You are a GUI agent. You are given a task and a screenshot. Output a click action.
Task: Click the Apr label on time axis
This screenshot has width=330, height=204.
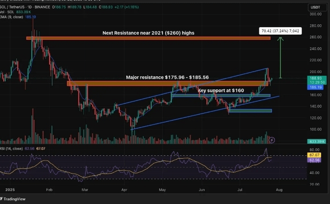[124, 190]
